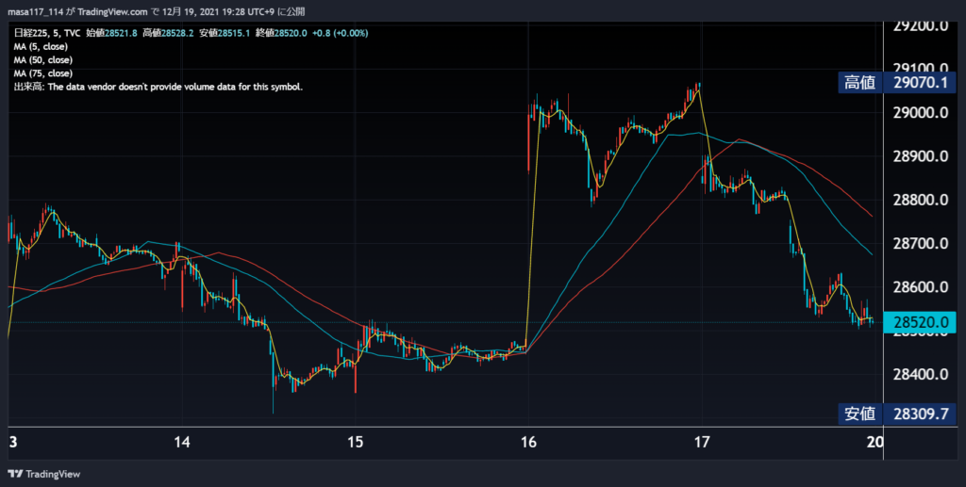Click the +0.8 (+0.00%) change value
The image size is (966, 487).
340,33
